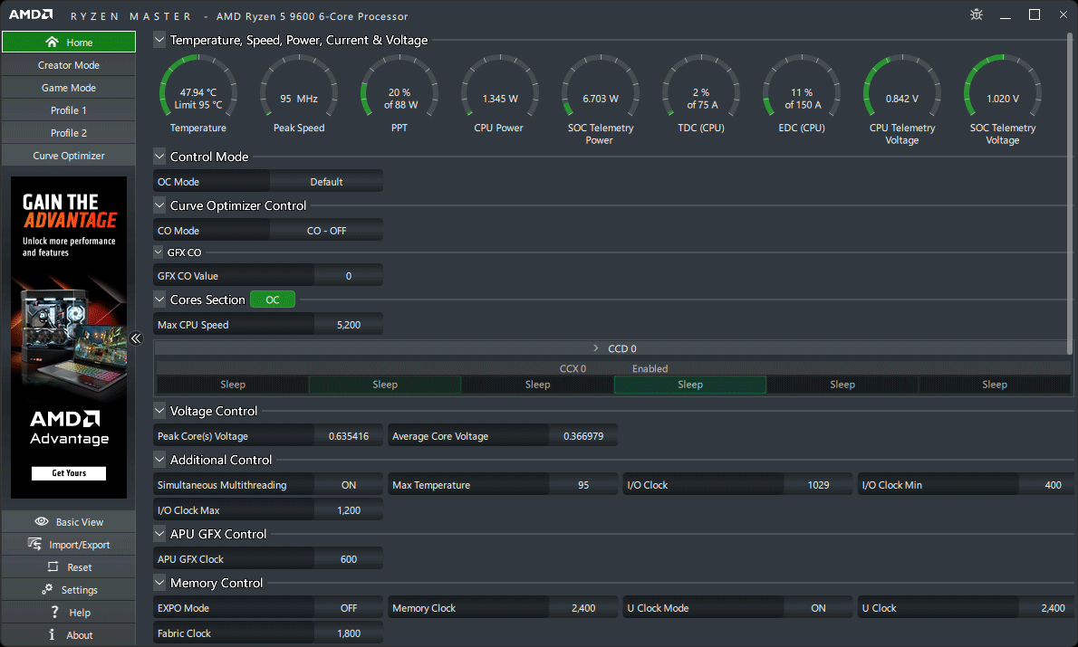Toggle U Clock Mode ON value
This screenshot has width=1078, height=647.
point(818,608)
